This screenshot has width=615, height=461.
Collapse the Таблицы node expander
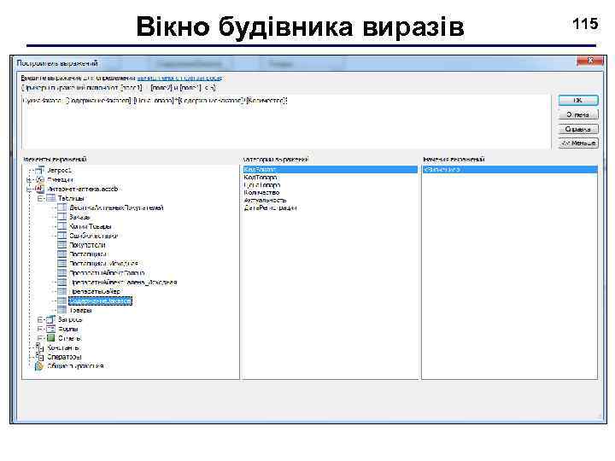[40, 199]
